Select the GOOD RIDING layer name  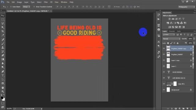pos(177,72)
